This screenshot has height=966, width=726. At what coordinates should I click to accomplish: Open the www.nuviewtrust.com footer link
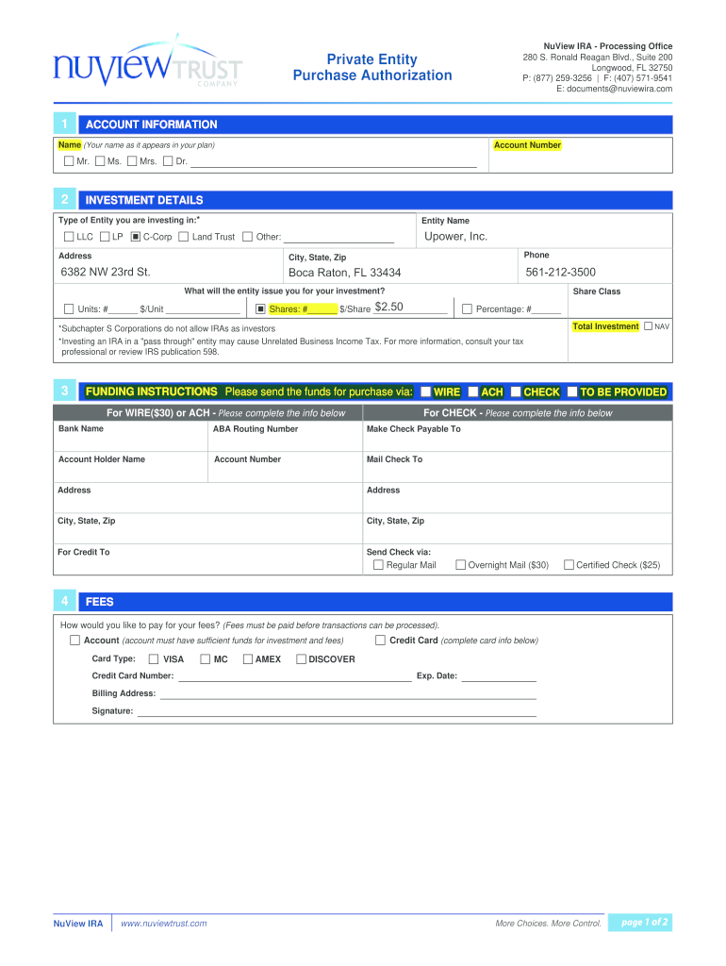pyautogui.click(x=164, y=924)
